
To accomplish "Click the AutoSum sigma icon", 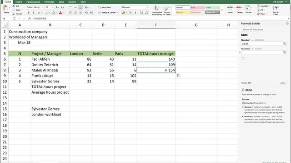I will click(258, 6).
